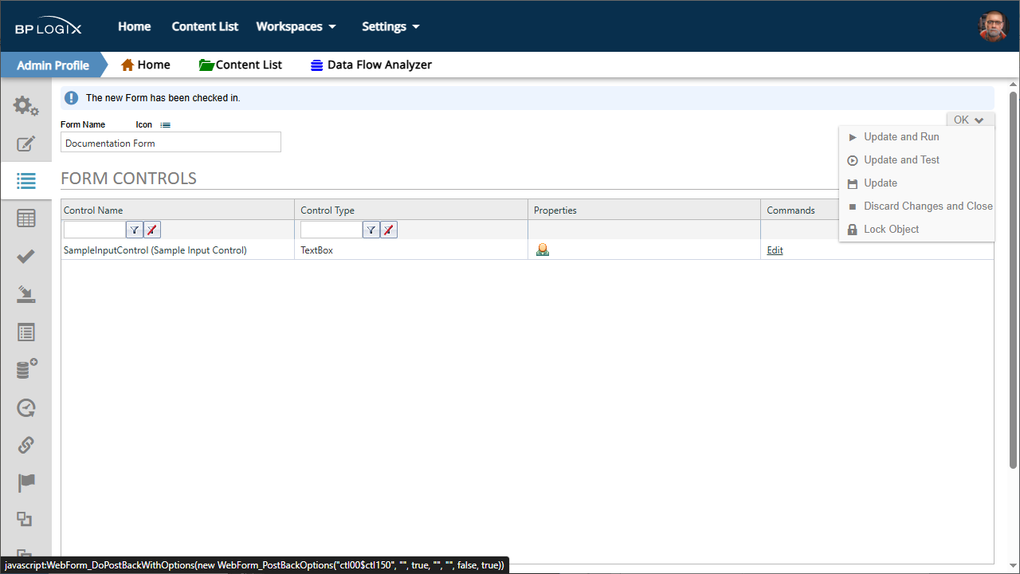1020x574 pixels.
Task: Click the Admin Profile tab
Action: [53, 65]
